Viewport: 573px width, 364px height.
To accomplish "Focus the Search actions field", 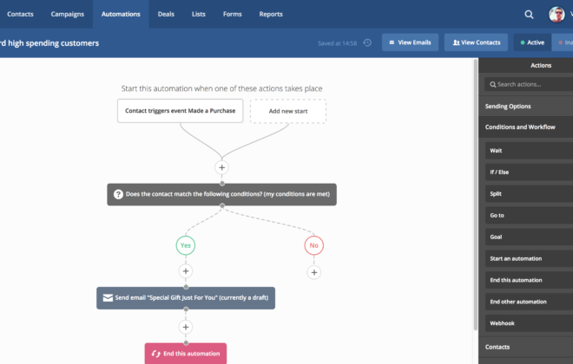I will coord(529,84).
